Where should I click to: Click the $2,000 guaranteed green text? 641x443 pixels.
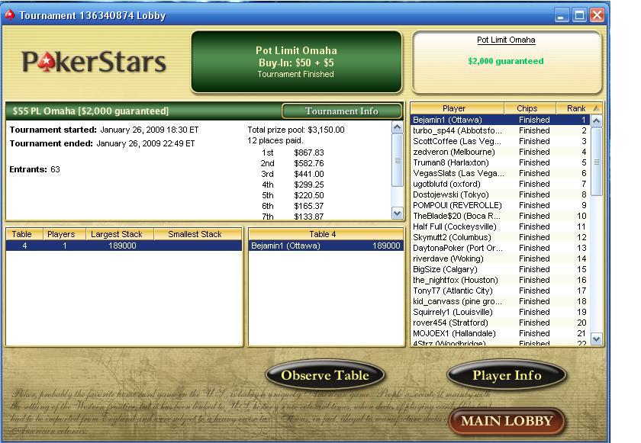coord(506,61)
